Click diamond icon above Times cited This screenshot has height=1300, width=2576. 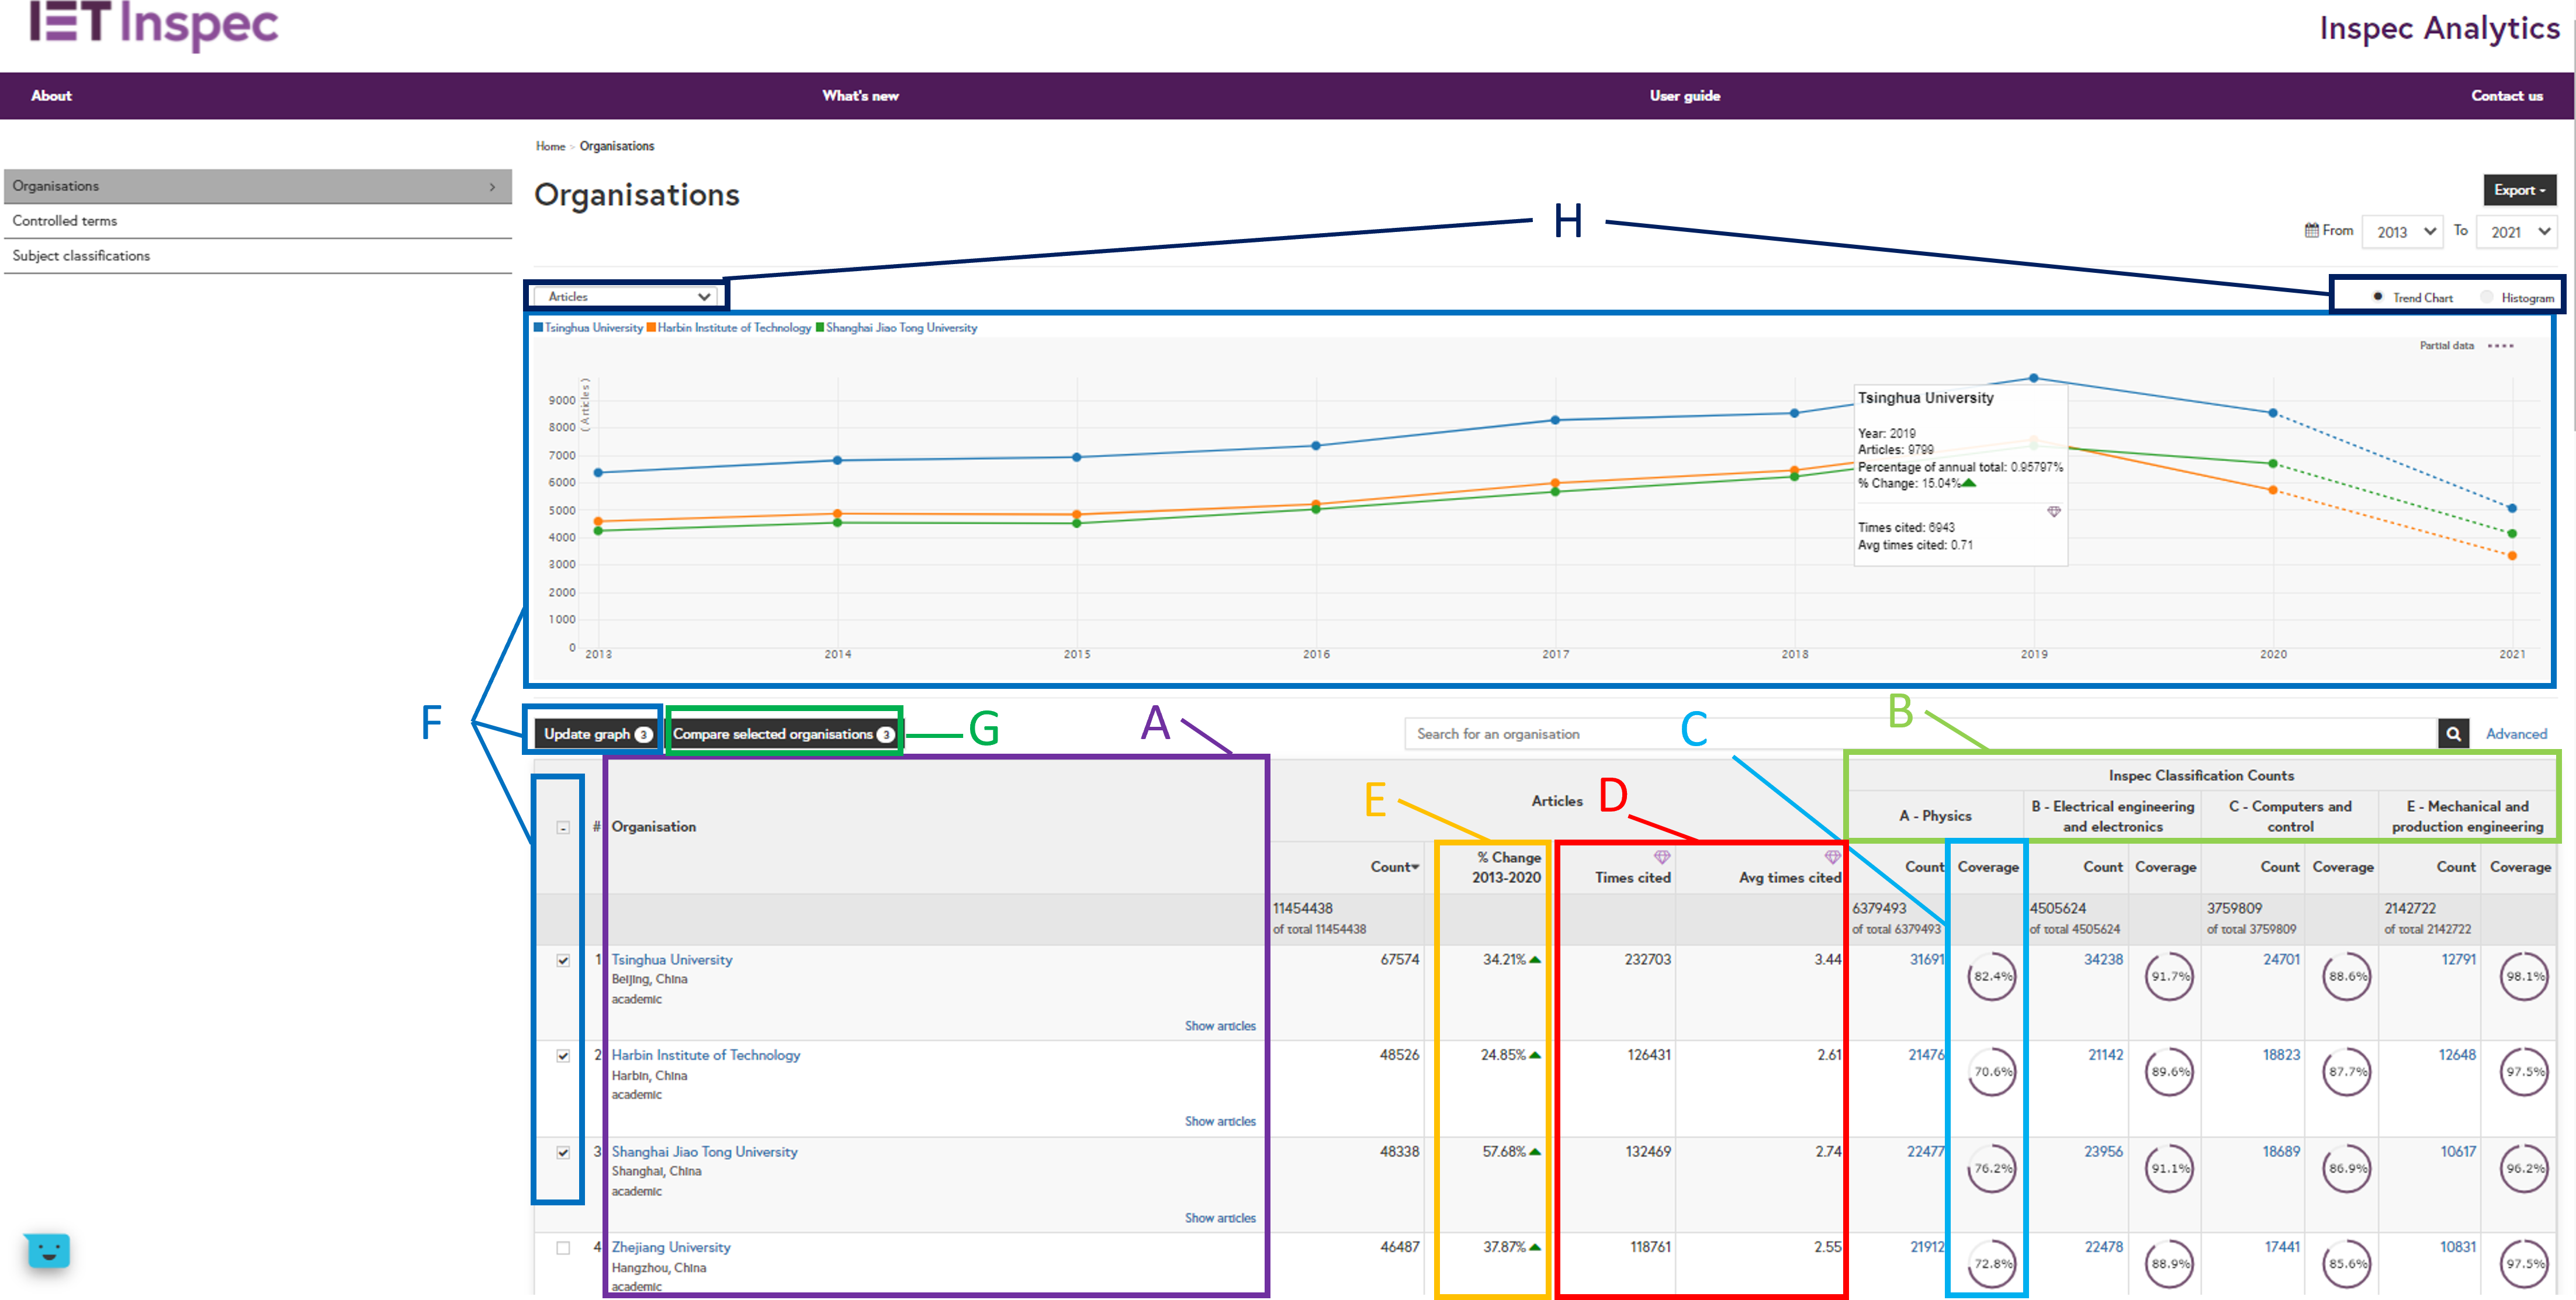(x=1661, y=857)
